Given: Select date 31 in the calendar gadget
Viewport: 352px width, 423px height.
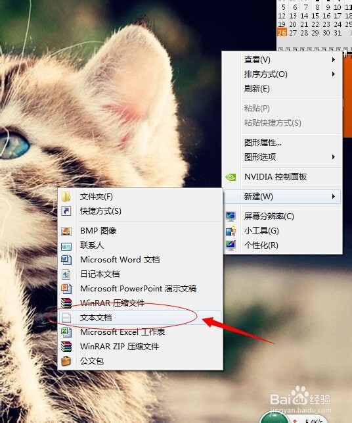Looking at the screenshot, I should point(338,33).
